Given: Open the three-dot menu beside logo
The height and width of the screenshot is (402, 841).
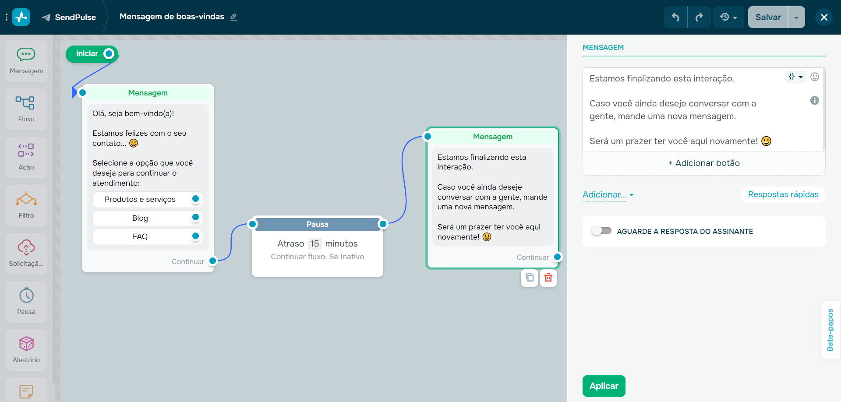Looking at the screenshot, I should (x=7, y=17).
